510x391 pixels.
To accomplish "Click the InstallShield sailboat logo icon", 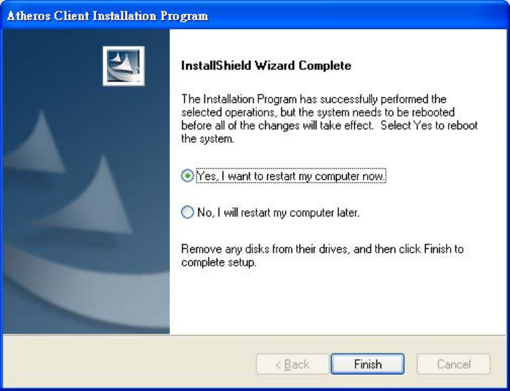I will (123, 65).
